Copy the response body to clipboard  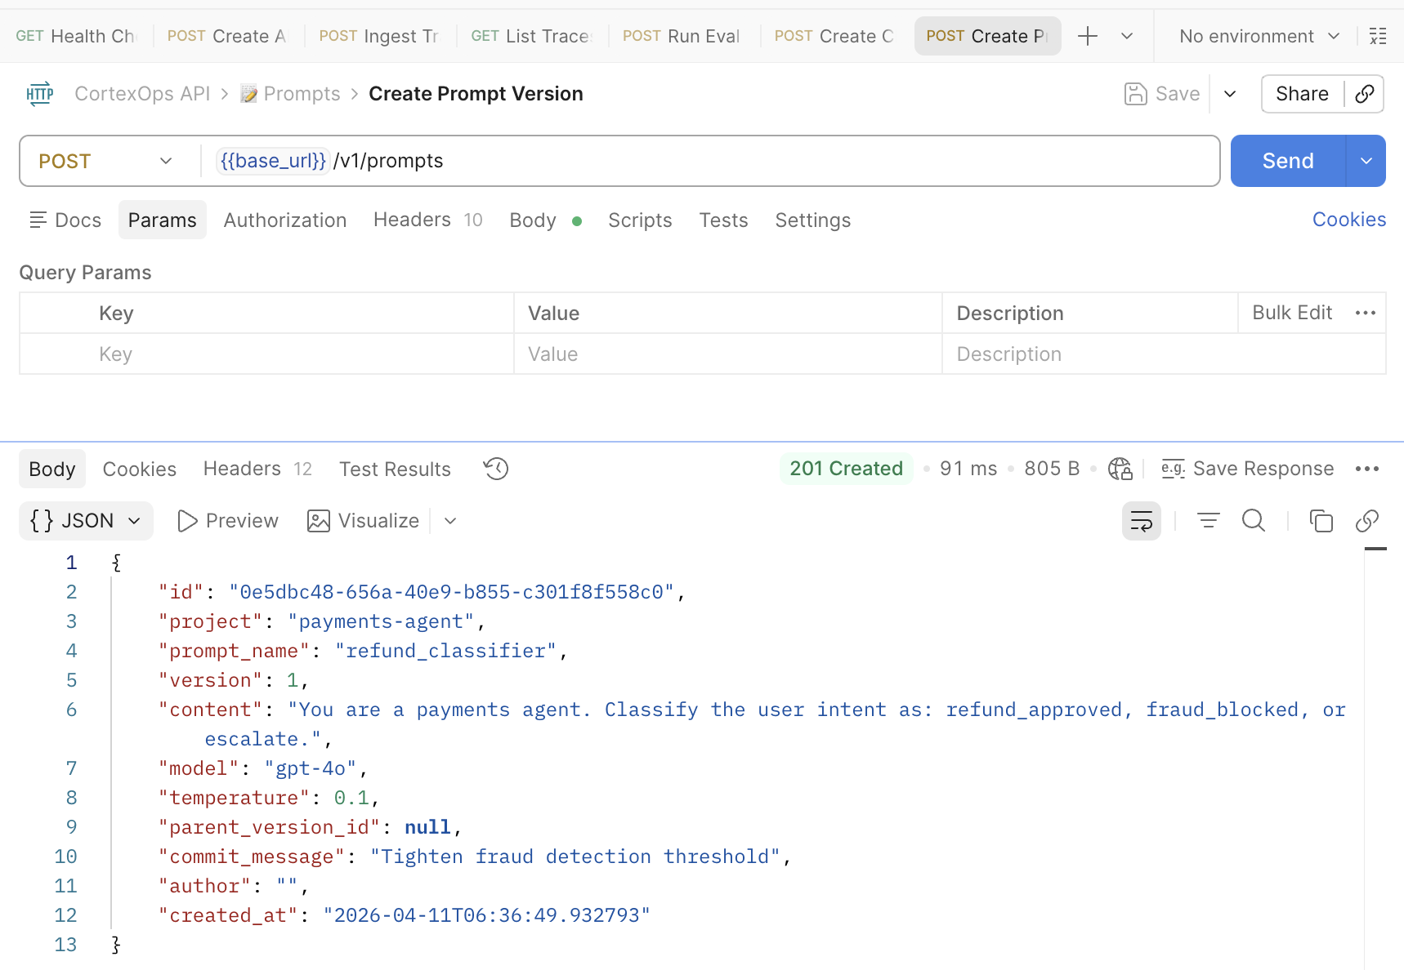1321,521
